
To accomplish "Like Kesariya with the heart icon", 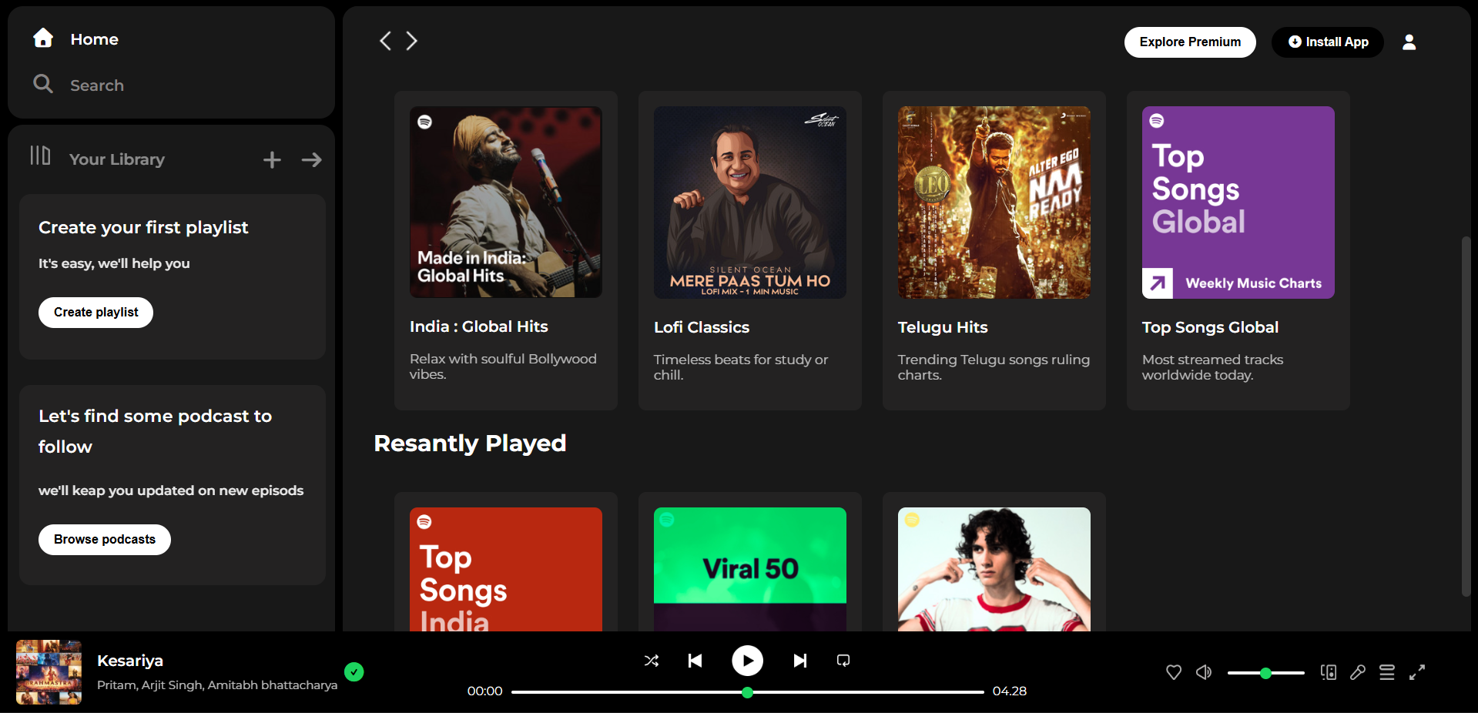I will click(1173, 672).
